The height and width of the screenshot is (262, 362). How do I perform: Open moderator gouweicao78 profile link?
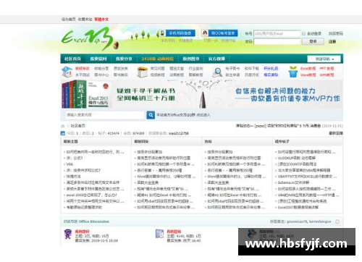pyautogui.click(x=297, y=221)
